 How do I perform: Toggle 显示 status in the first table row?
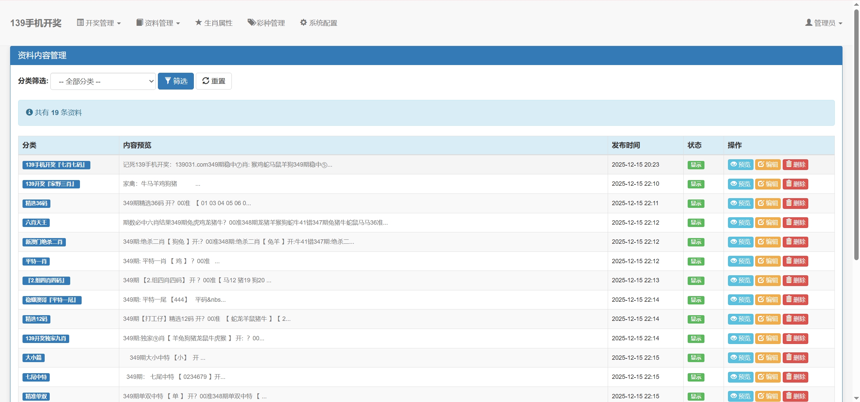[696, 165]
